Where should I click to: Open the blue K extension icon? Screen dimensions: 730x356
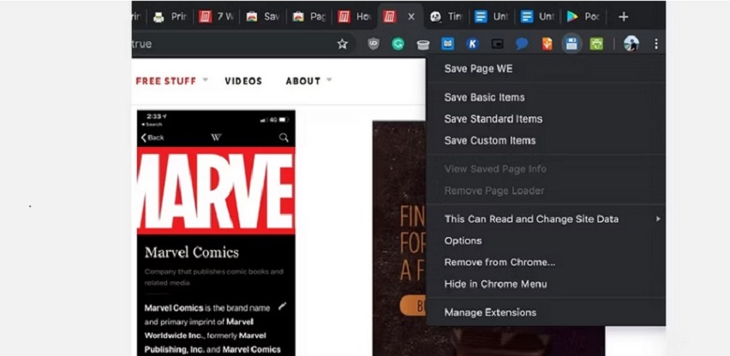click(x=473, y=44)
